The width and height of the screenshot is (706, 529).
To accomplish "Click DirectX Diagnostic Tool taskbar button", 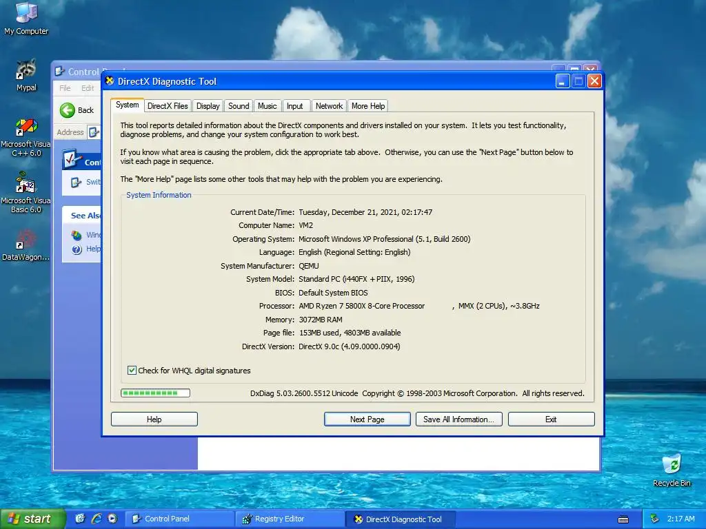I will (400, 519).
